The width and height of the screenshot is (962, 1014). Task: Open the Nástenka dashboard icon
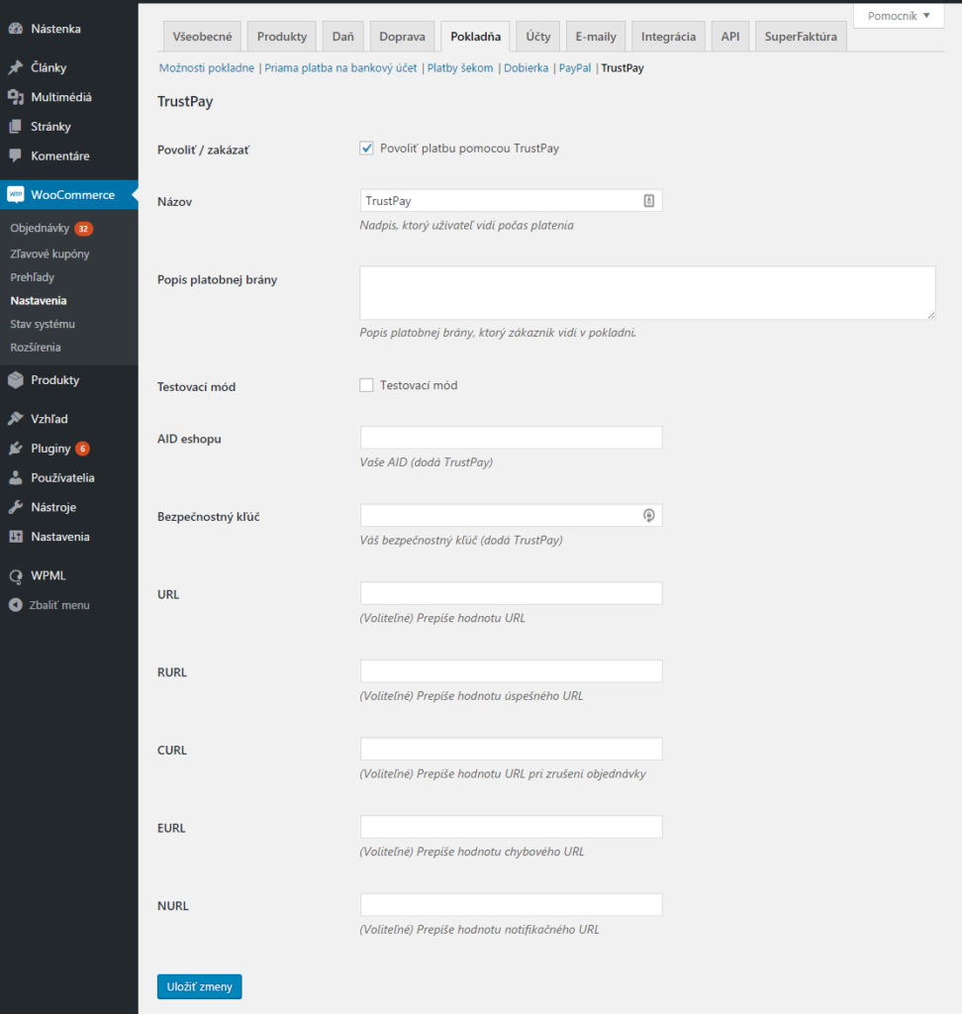17,28
